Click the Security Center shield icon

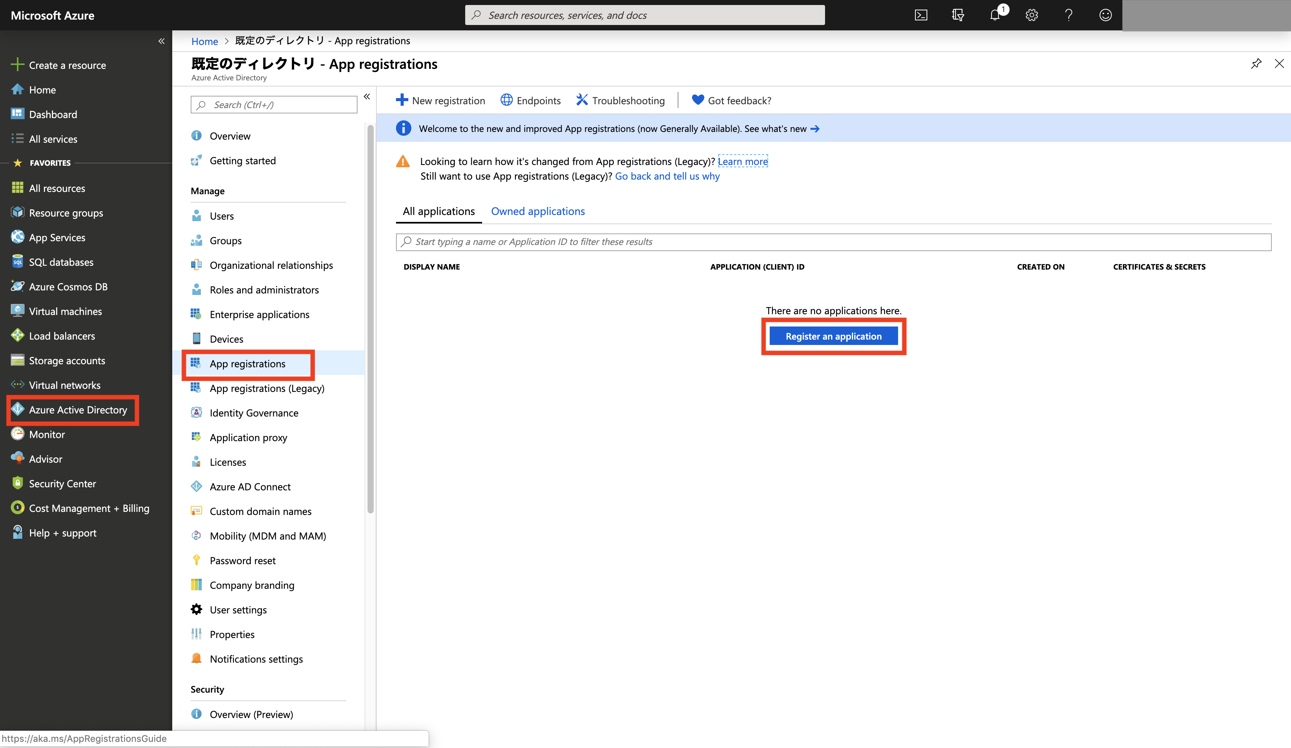[17, 483]
